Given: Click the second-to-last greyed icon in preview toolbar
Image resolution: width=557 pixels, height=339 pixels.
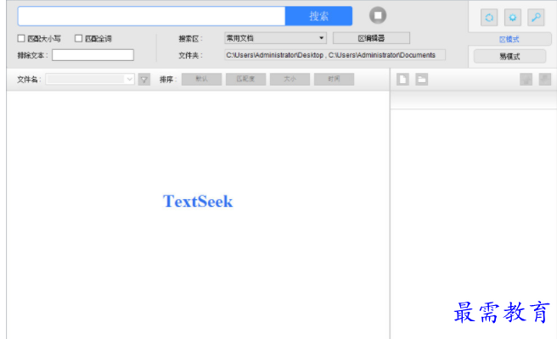Looking at the screenshot, I should point(526,80).
